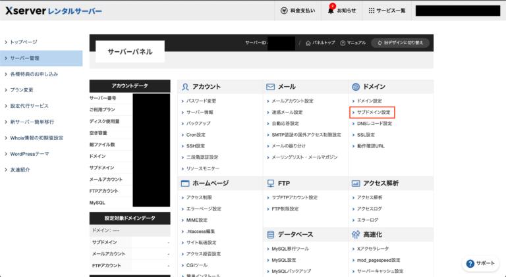Click the notification bell icon
Screen dimensions: 506x277
(331, 11)
